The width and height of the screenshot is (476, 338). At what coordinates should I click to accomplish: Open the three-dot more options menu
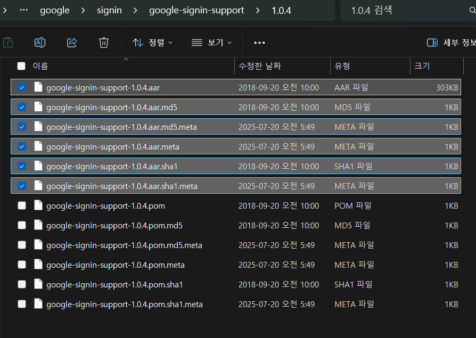tap(259, 43)
